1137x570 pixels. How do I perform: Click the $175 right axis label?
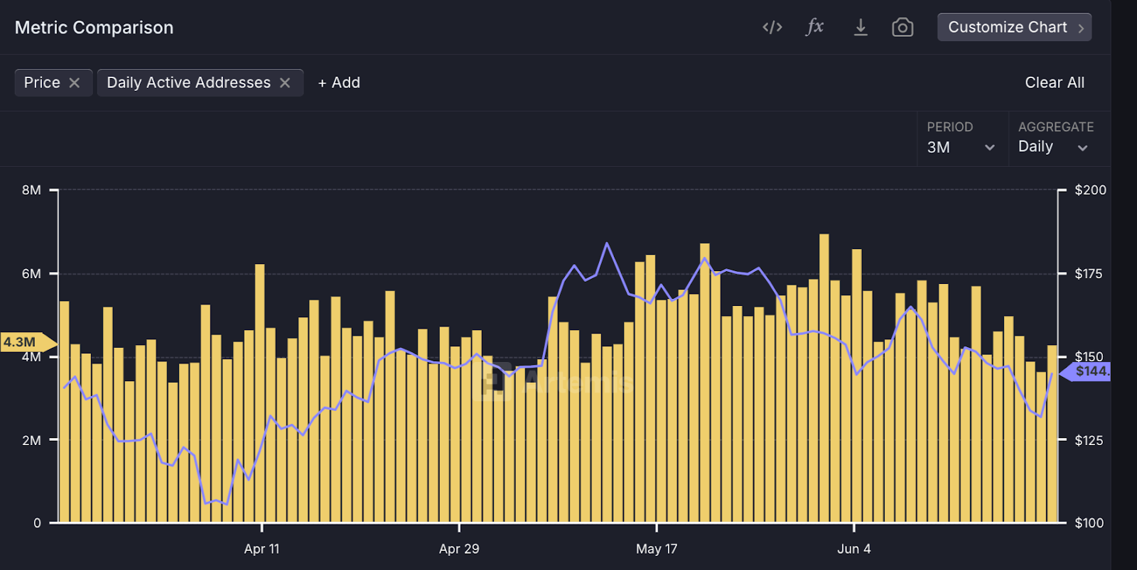point(1088,274)
